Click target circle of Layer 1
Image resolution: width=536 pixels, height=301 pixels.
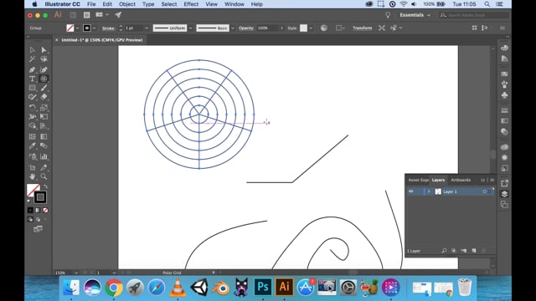click(x=484, y=191)
